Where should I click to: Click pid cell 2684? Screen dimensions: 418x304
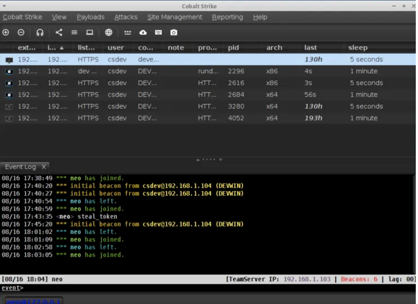click(236, 95)
